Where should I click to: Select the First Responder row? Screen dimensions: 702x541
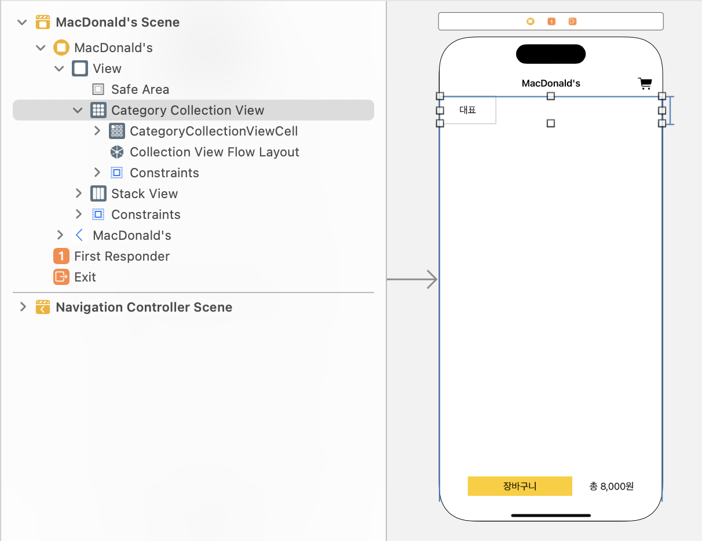click(x=193, y=256)
